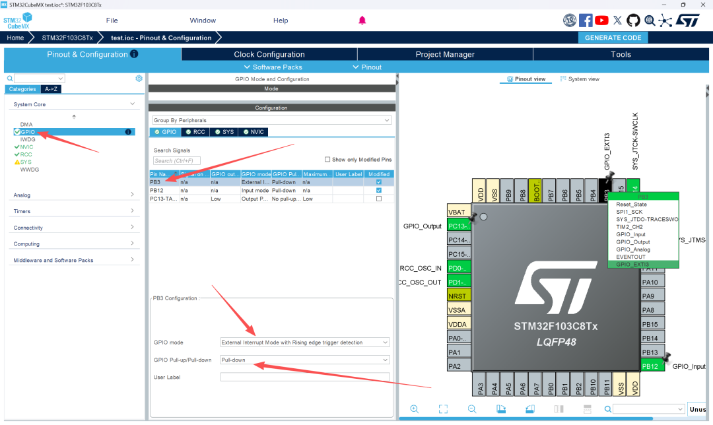Click the ST community network icon
Viewport: 713px width, 425px height.
(665, 20)
